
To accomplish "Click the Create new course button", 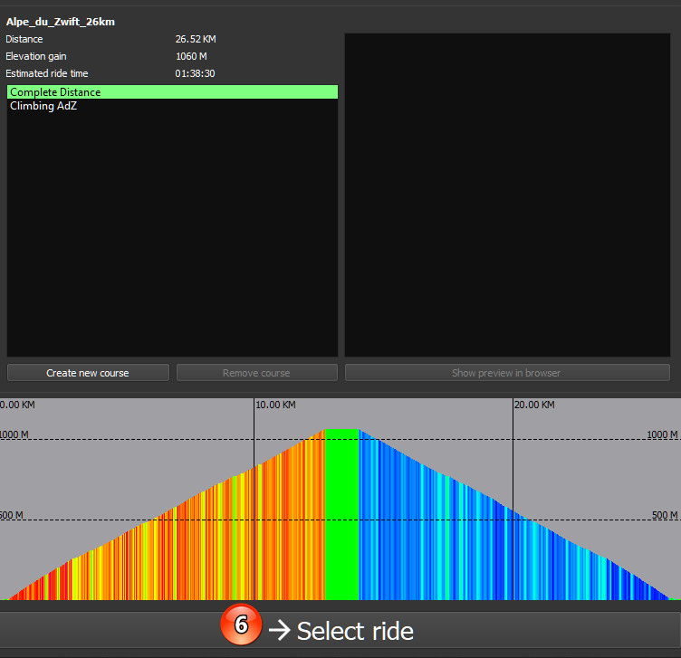I will (88, 373).
